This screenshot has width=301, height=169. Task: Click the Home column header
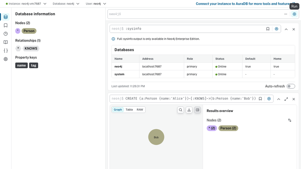277,59
